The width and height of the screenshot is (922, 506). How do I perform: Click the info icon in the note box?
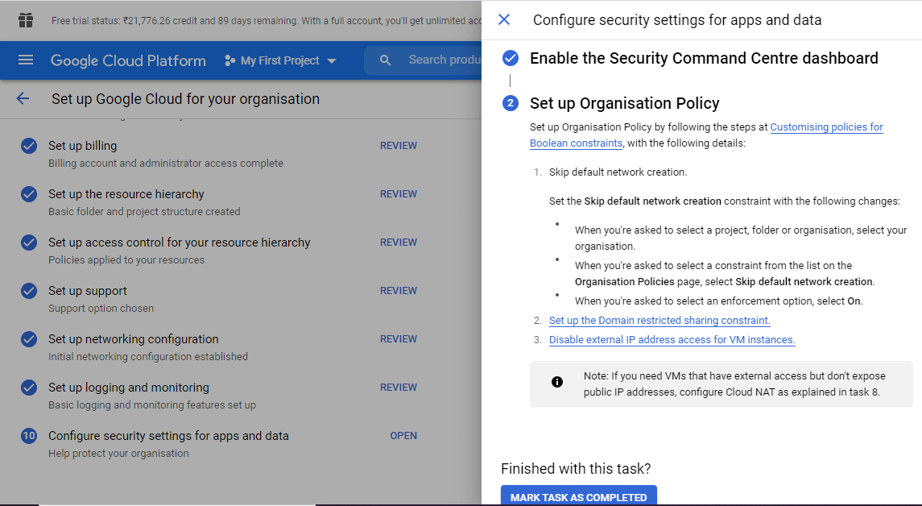[x=557, y=382]
